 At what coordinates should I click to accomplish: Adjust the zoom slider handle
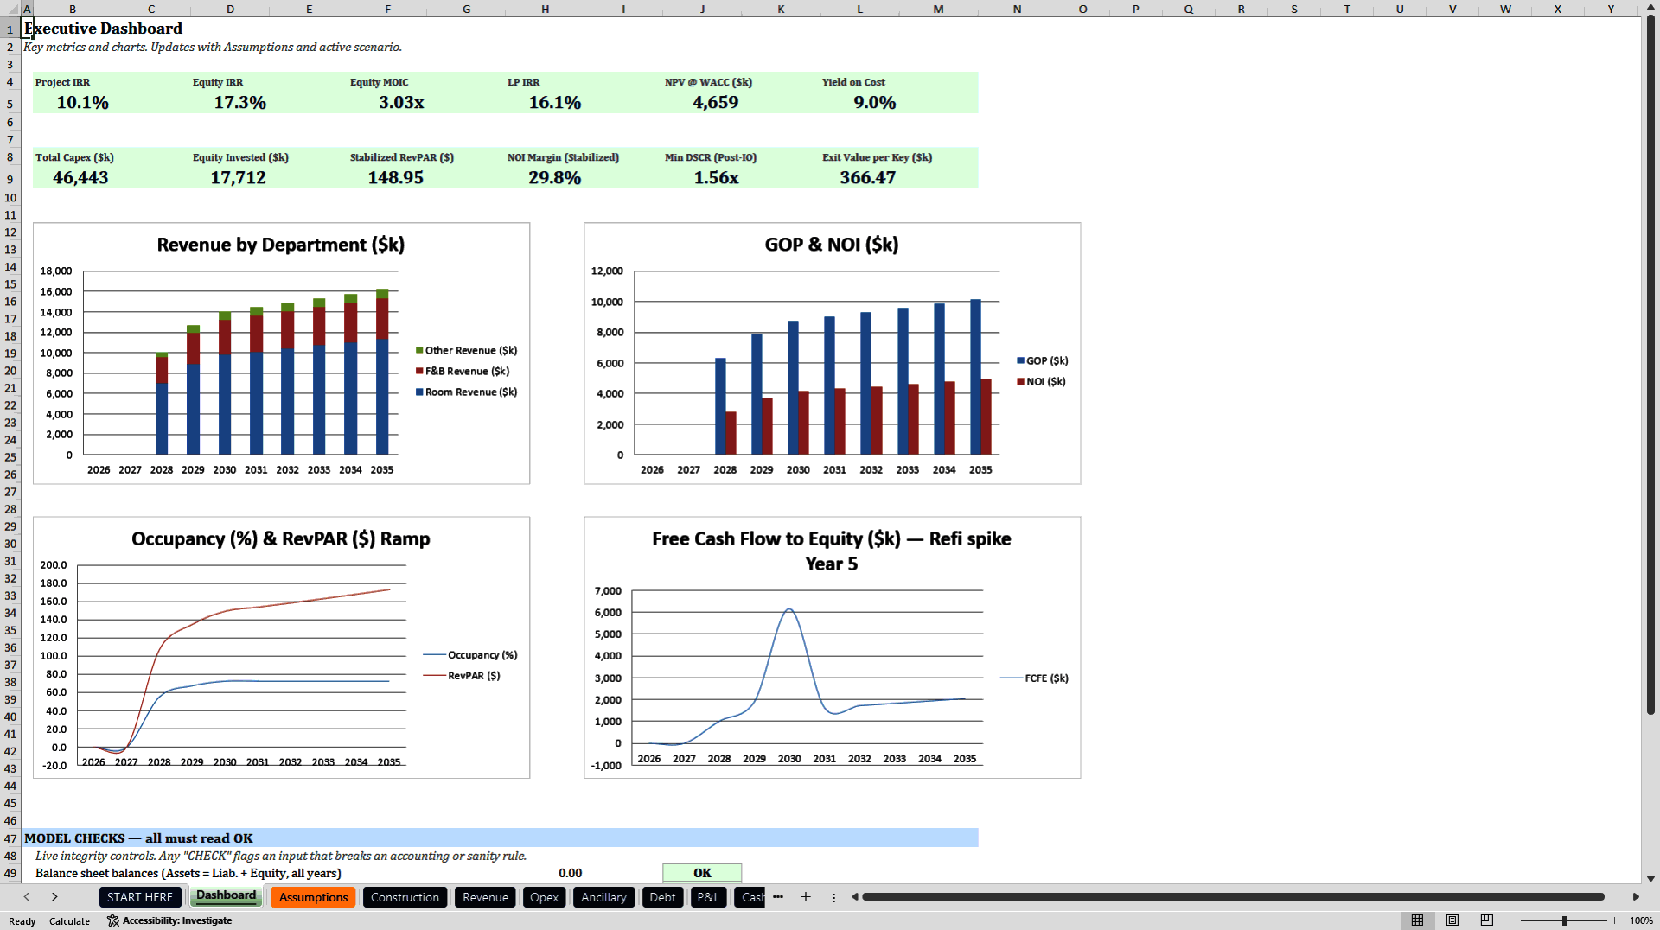(x=1564, y=920)
